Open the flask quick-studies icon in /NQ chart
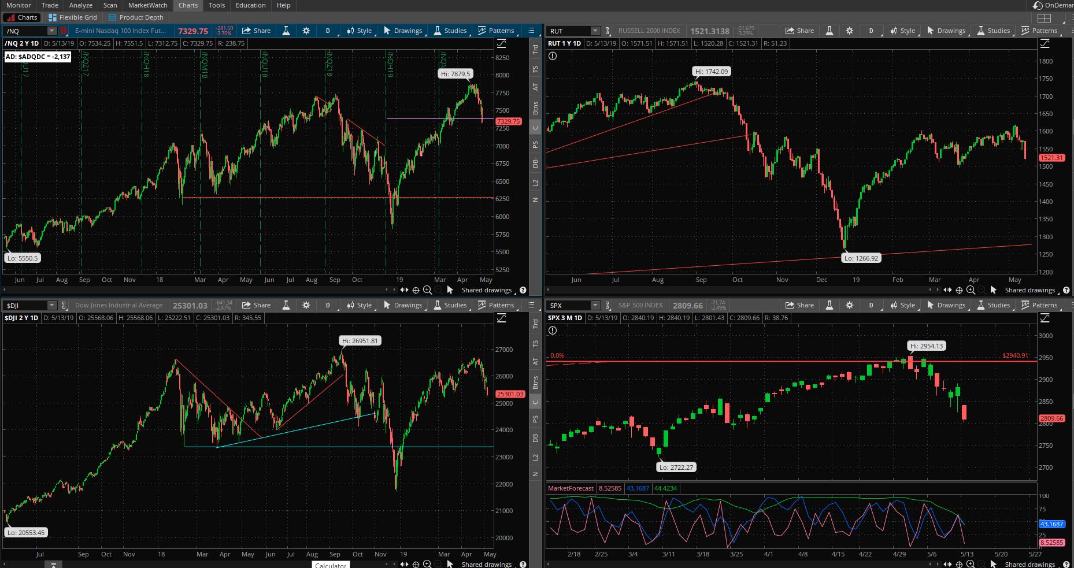This screenshot has width=1074, height=568. point(286,31)
